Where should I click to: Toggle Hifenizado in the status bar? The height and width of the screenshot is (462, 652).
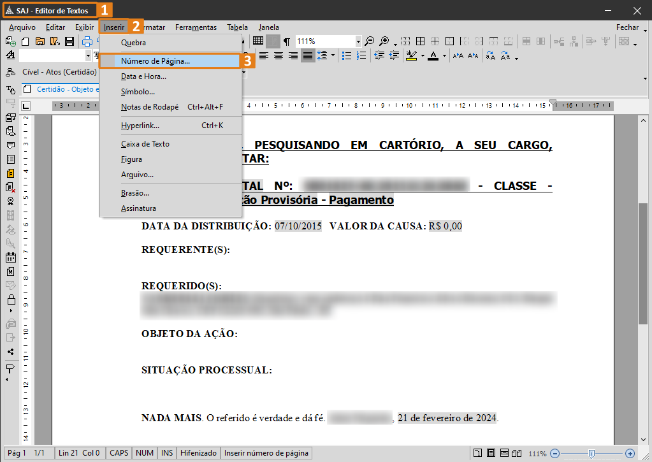coord(199,453)
